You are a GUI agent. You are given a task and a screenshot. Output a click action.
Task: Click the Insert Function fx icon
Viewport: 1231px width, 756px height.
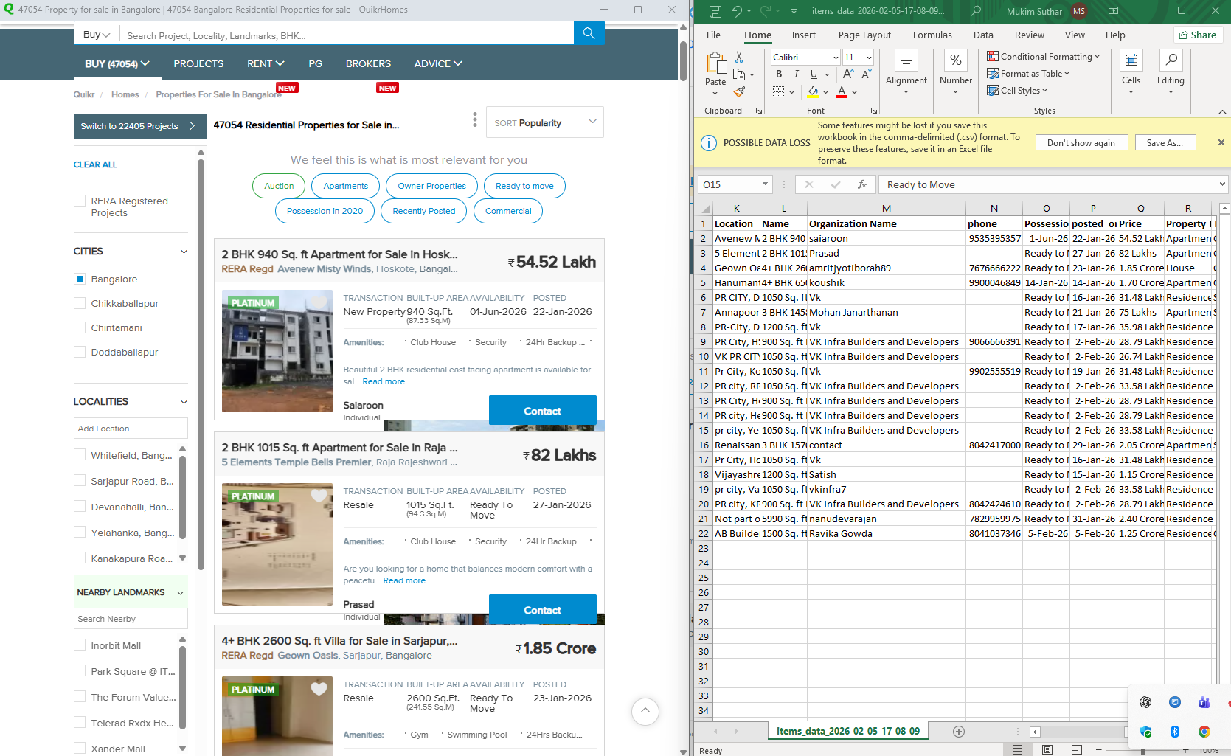(861, 184)
